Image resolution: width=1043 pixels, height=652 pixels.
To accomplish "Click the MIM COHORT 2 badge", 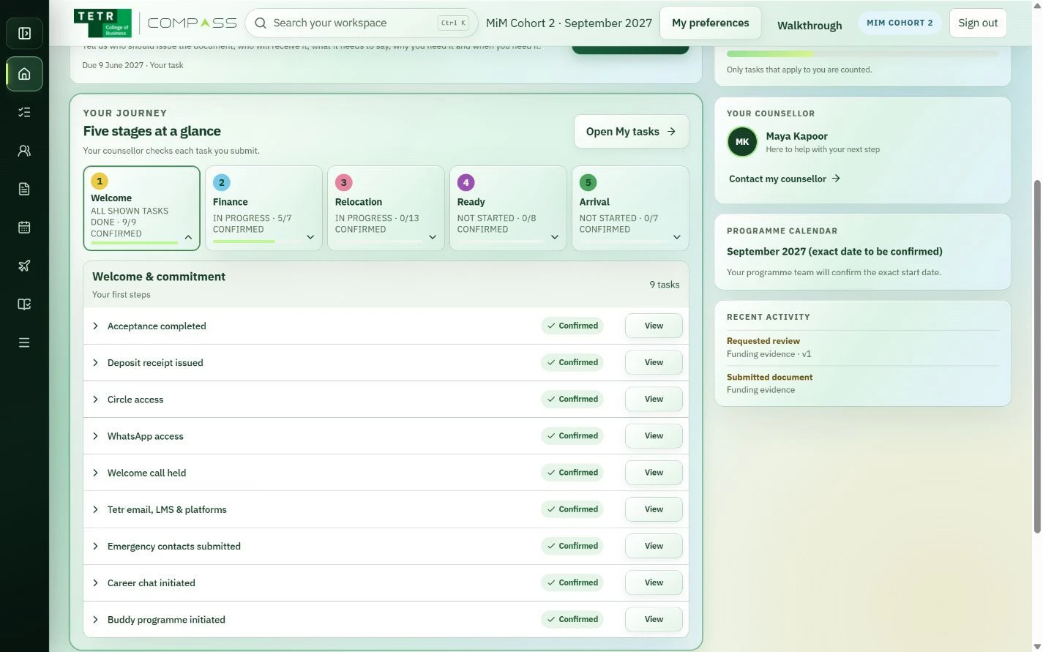I will 900,23.
